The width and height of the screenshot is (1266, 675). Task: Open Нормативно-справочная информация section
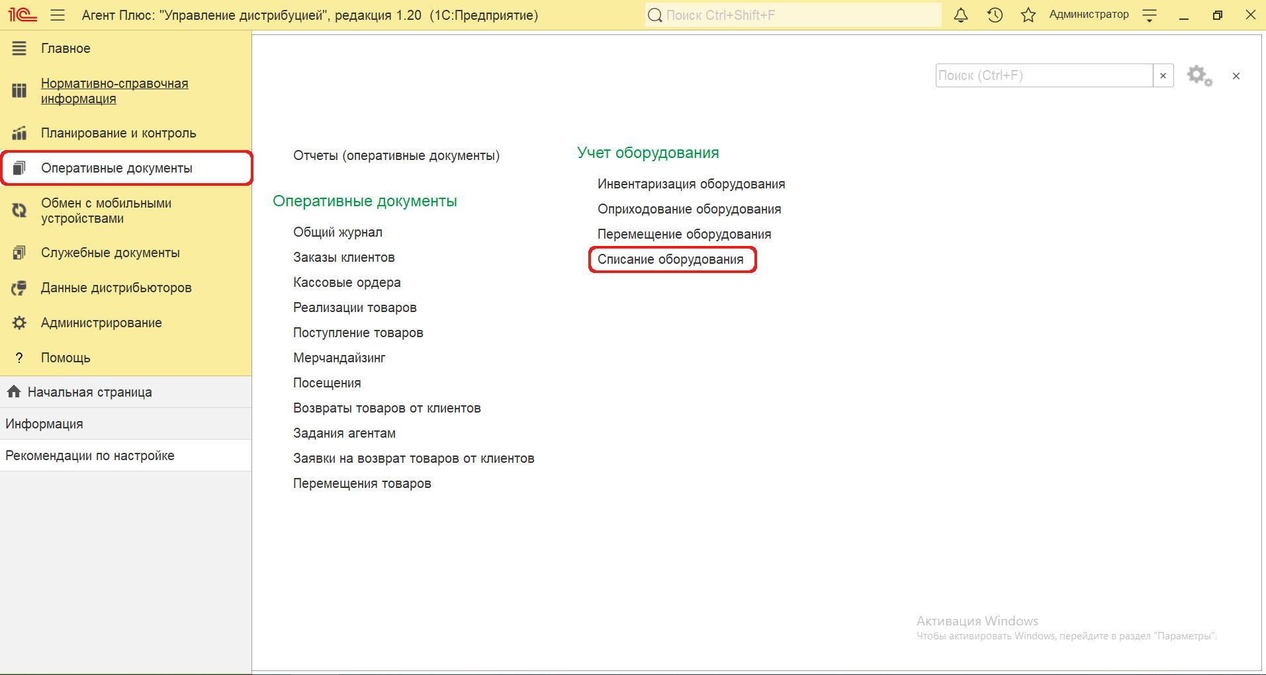point(114,91)
